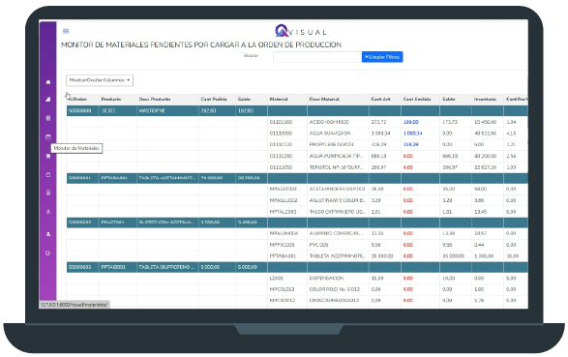Open the user profile sidebar icon
The height and width of the screenshot is (357, 568).
[x=48, y=234]
